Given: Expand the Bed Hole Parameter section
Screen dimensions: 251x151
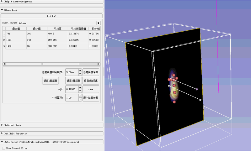Looking at the screenshot, I should click(16, 133).
